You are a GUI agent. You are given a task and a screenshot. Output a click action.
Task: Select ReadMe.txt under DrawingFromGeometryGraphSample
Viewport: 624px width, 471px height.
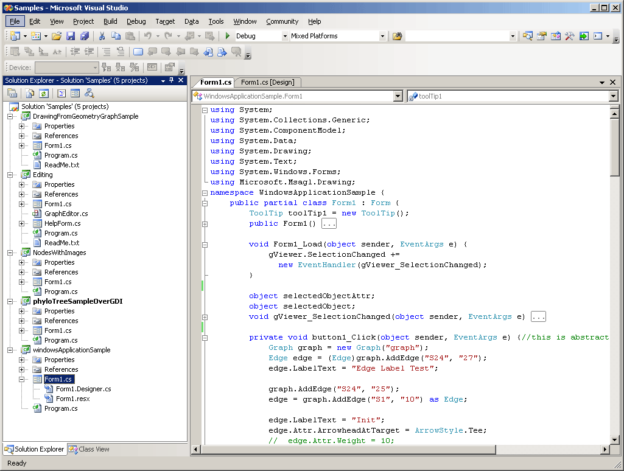61,165
